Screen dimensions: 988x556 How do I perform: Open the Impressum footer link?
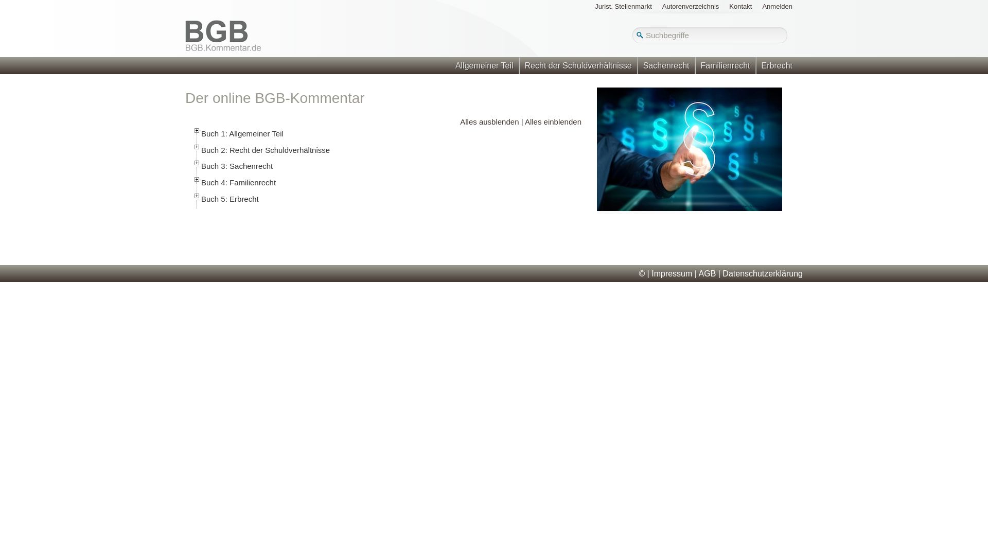coord(672,274)
